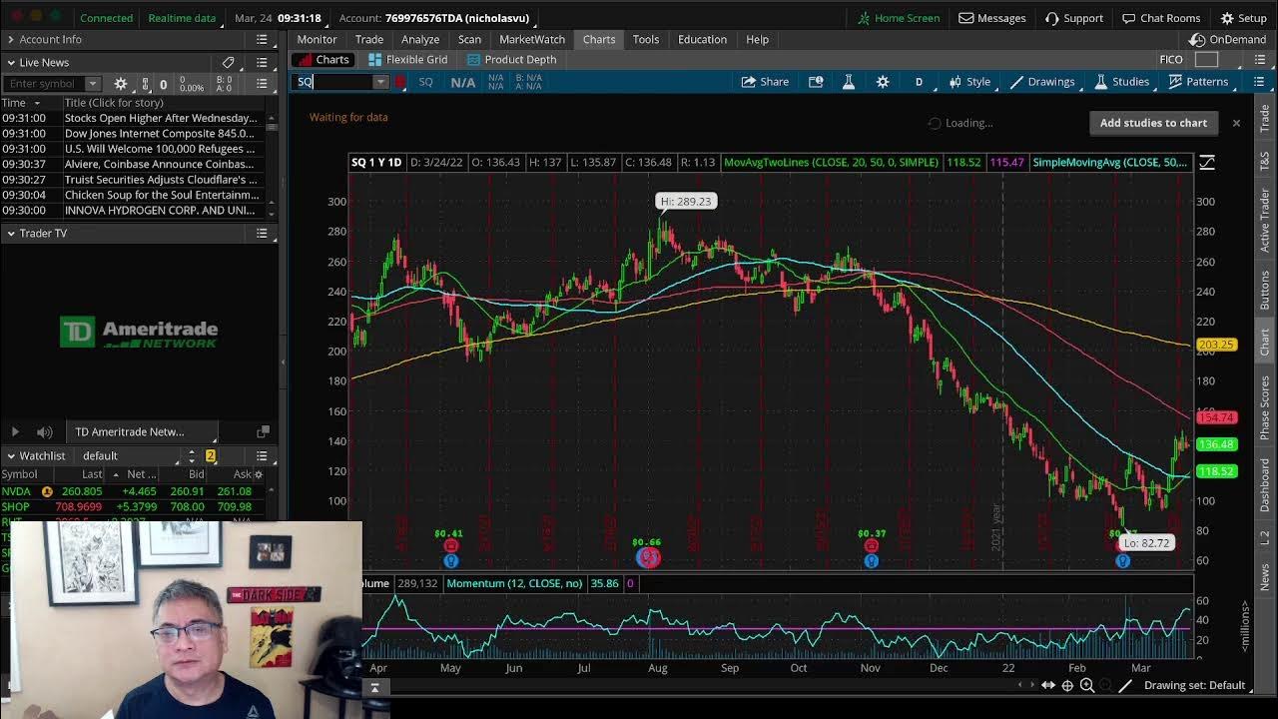1278x719 pixels.
Task: Select Product Depth sub-tab
Action: point(511,59)
